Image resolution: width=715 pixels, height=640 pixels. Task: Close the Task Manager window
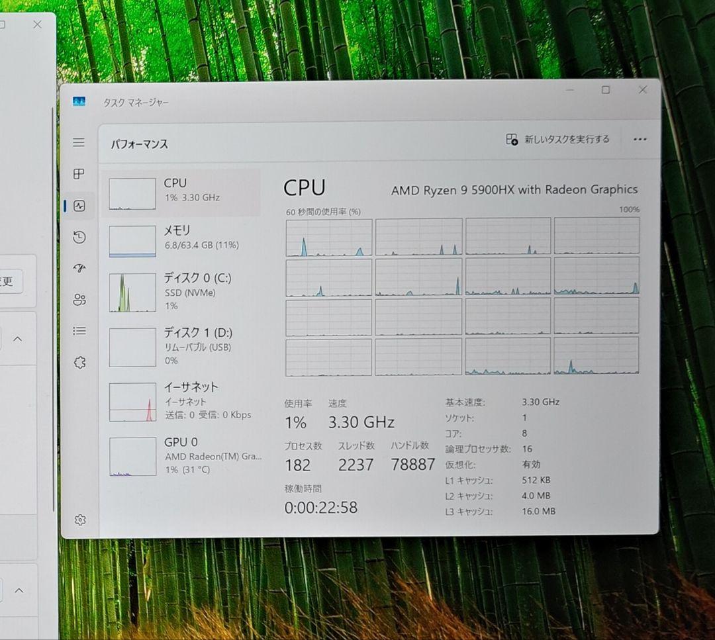point(643,90)
